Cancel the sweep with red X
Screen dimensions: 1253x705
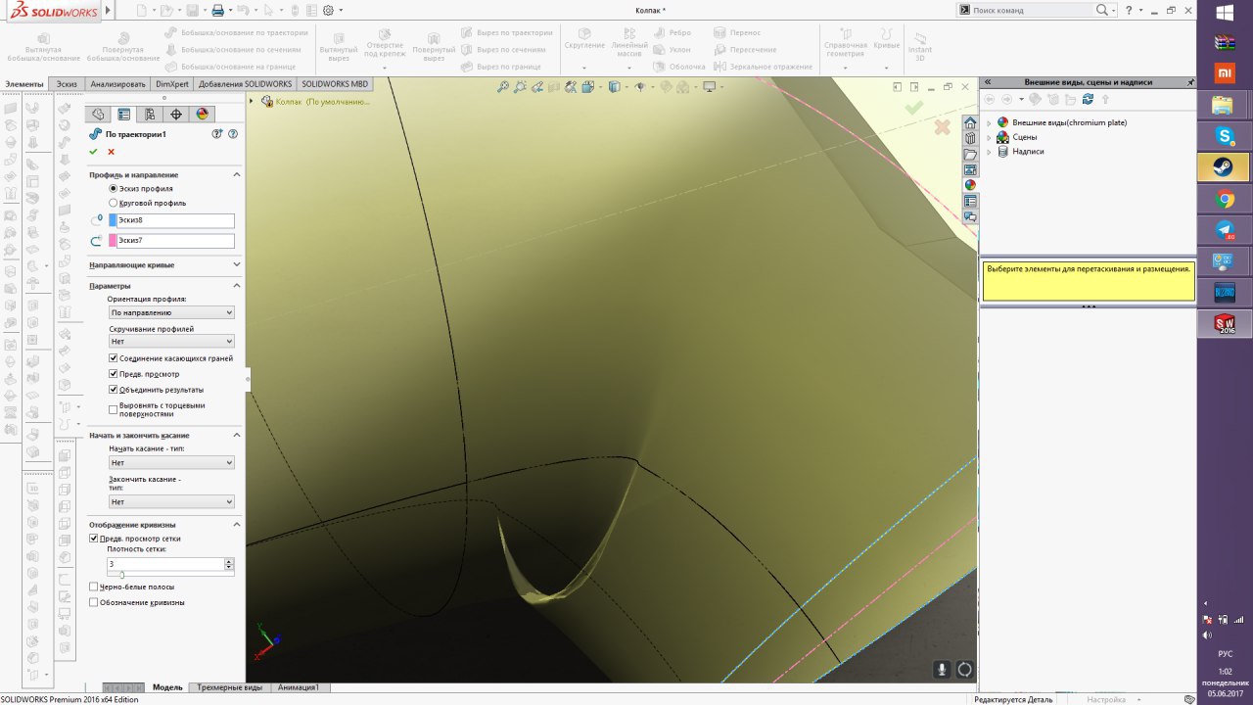[x=111, y=152]
